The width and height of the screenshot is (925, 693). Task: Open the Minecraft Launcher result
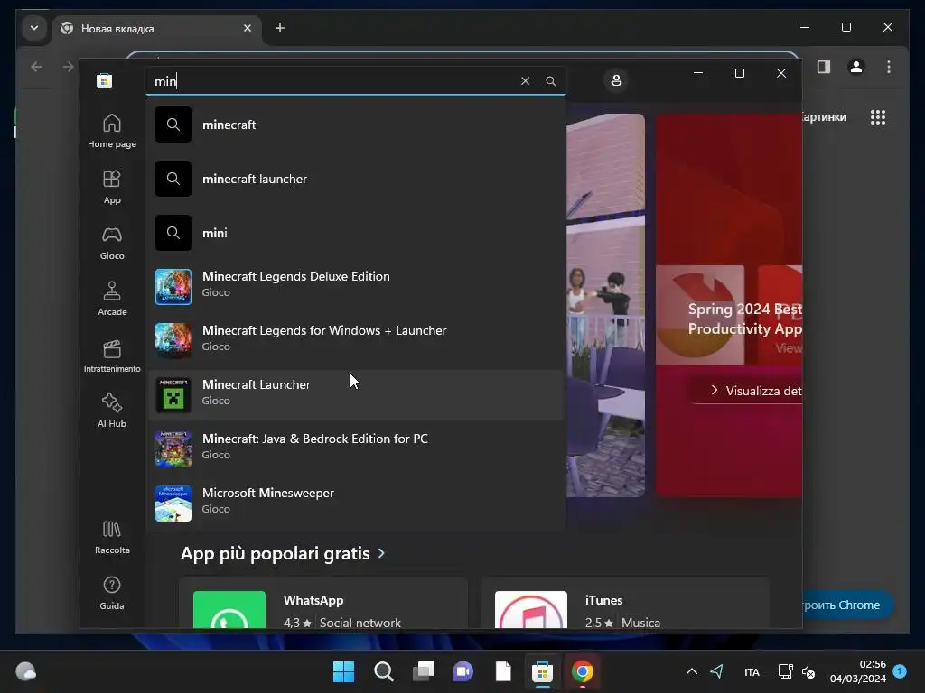[x=356, y=395]
